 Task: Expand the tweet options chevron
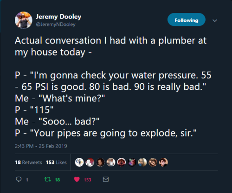tap(215, 20)
